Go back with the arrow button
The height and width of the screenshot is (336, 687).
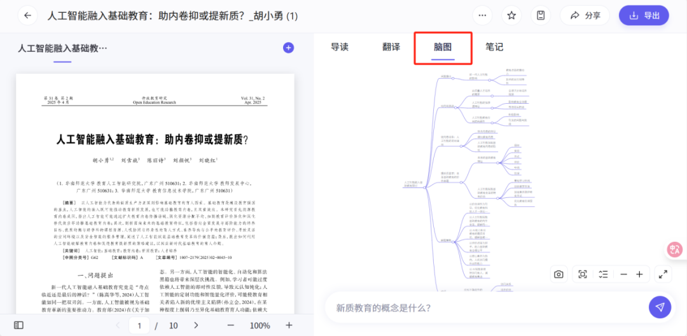coord(27,15)
